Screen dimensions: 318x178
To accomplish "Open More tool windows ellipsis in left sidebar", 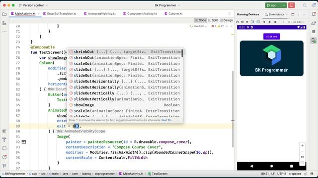I will click(4, 32).
